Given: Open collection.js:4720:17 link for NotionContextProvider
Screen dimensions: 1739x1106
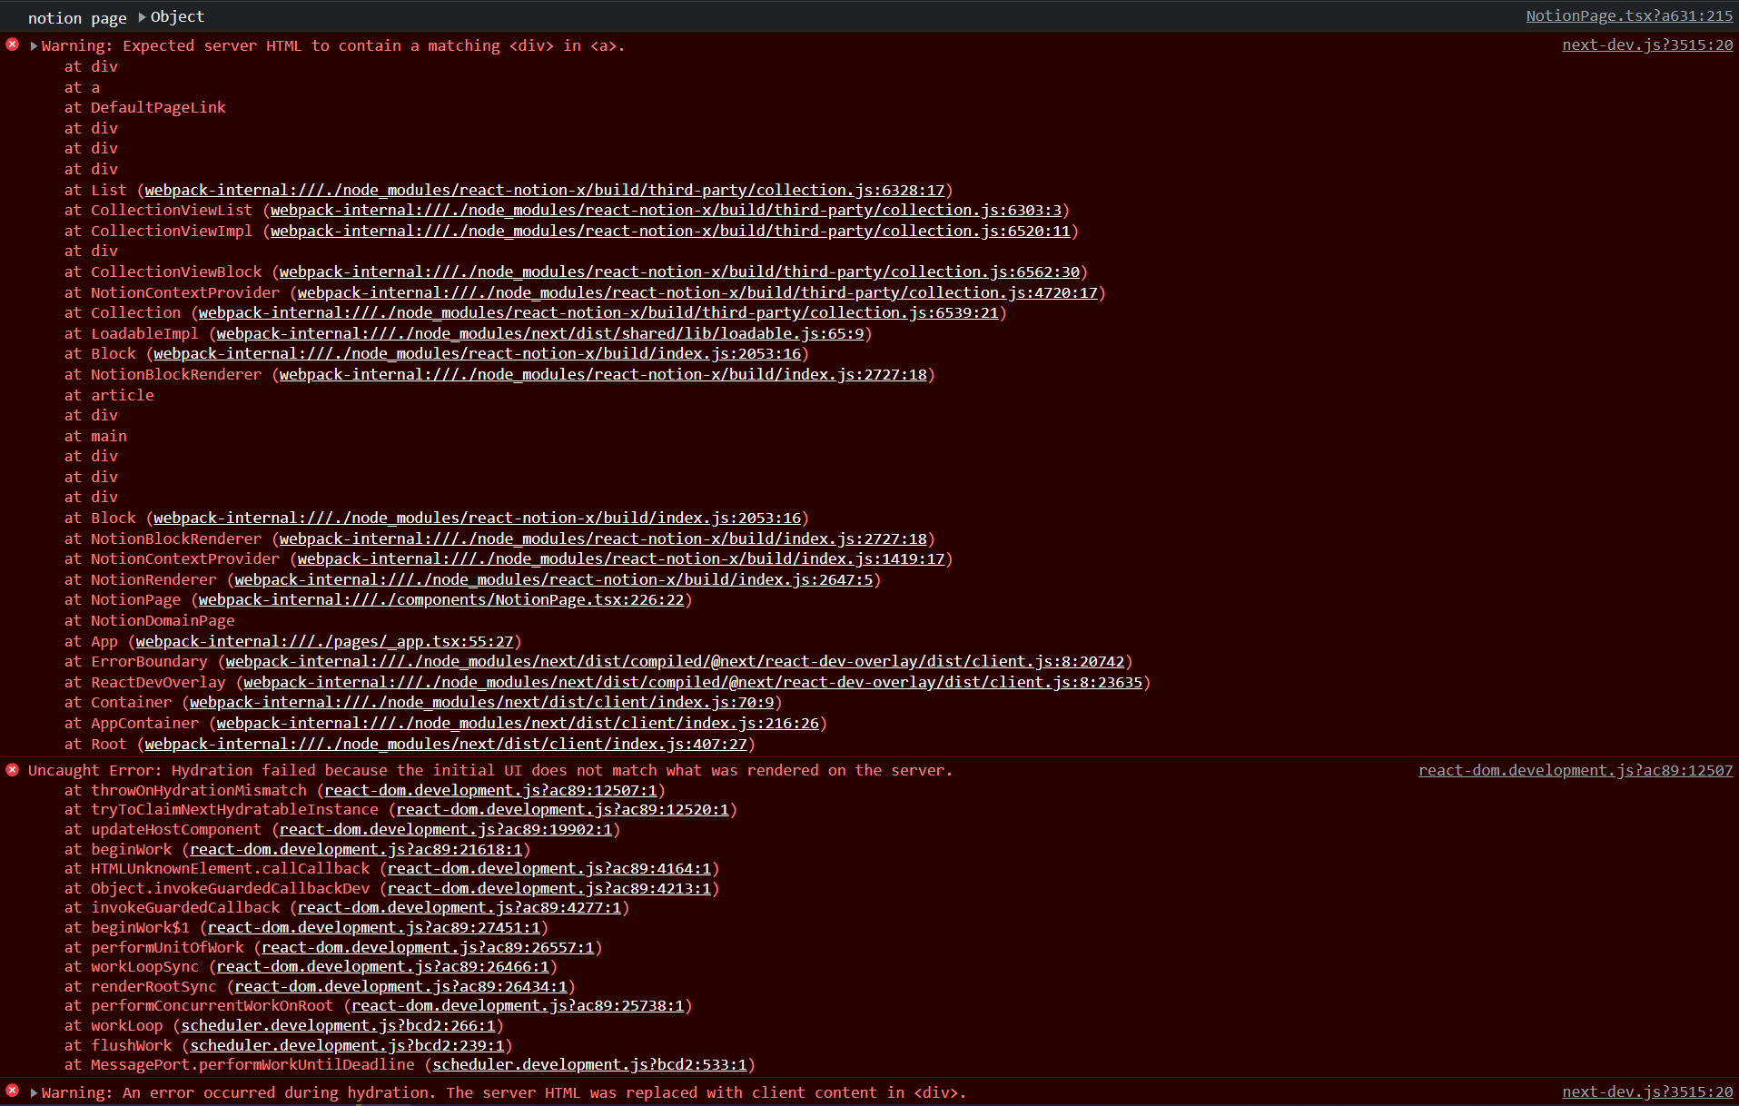Looking at the screenshot, I should tap(697, 292).
